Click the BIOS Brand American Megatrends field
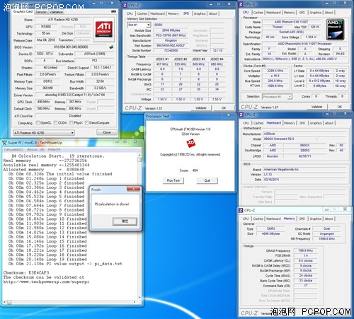 [304, 170]
